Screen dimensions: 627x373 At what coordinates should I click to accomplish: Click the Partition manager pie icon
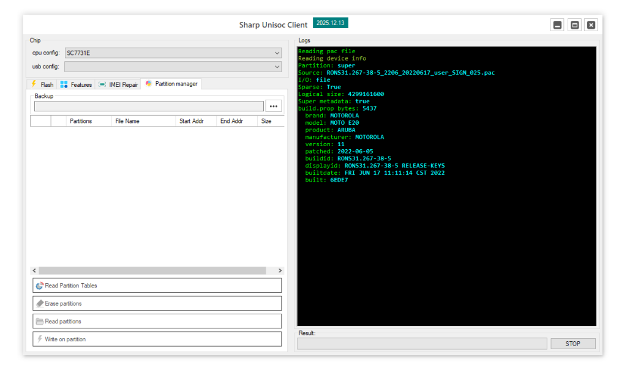148,84
